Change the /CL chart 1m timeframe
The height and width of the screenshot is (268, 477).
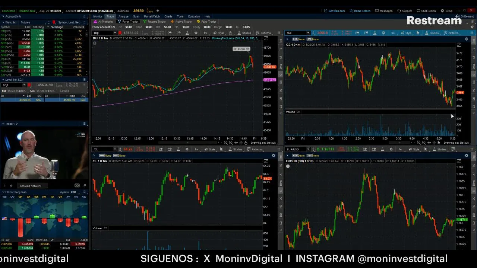pos(196,149)
